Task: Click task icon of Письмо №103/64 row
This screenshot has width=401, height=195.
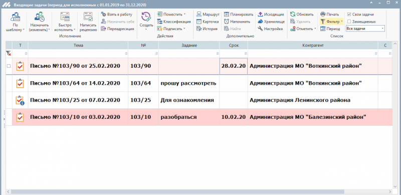Action: click(x=20, y=83)
